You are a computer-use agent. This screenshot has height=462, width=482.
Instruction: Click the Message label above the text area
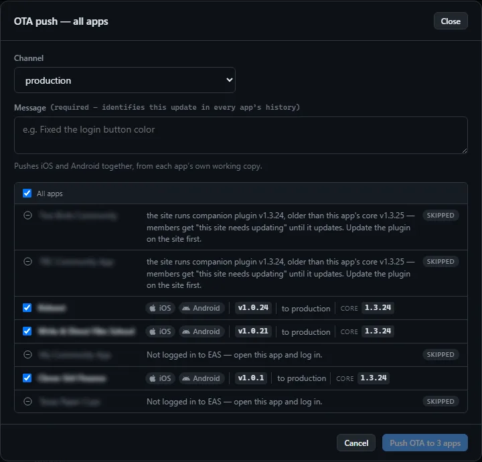click(30, 108)
